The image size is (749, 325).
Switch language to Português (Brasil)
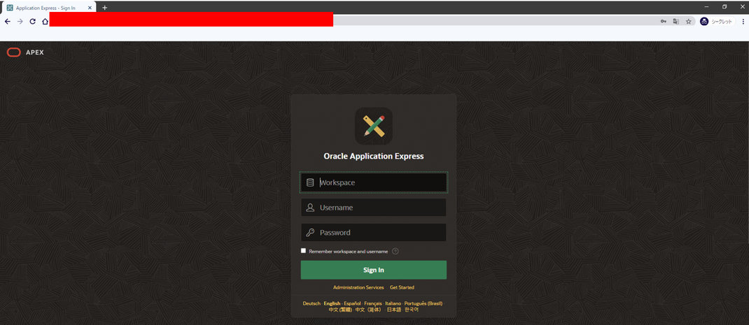(x=423, y=303)
